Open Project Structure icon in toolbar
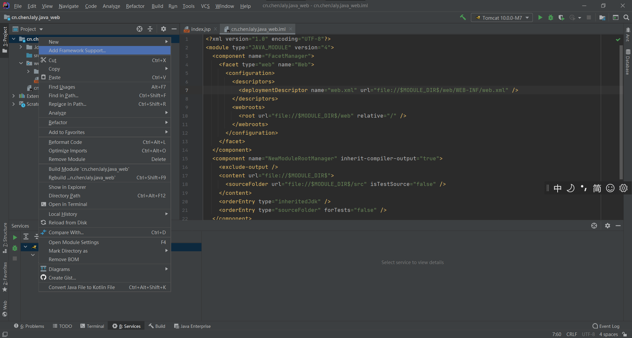Viewport: 632px width, 338px height. pyautogui.click(x=602, y=18)
